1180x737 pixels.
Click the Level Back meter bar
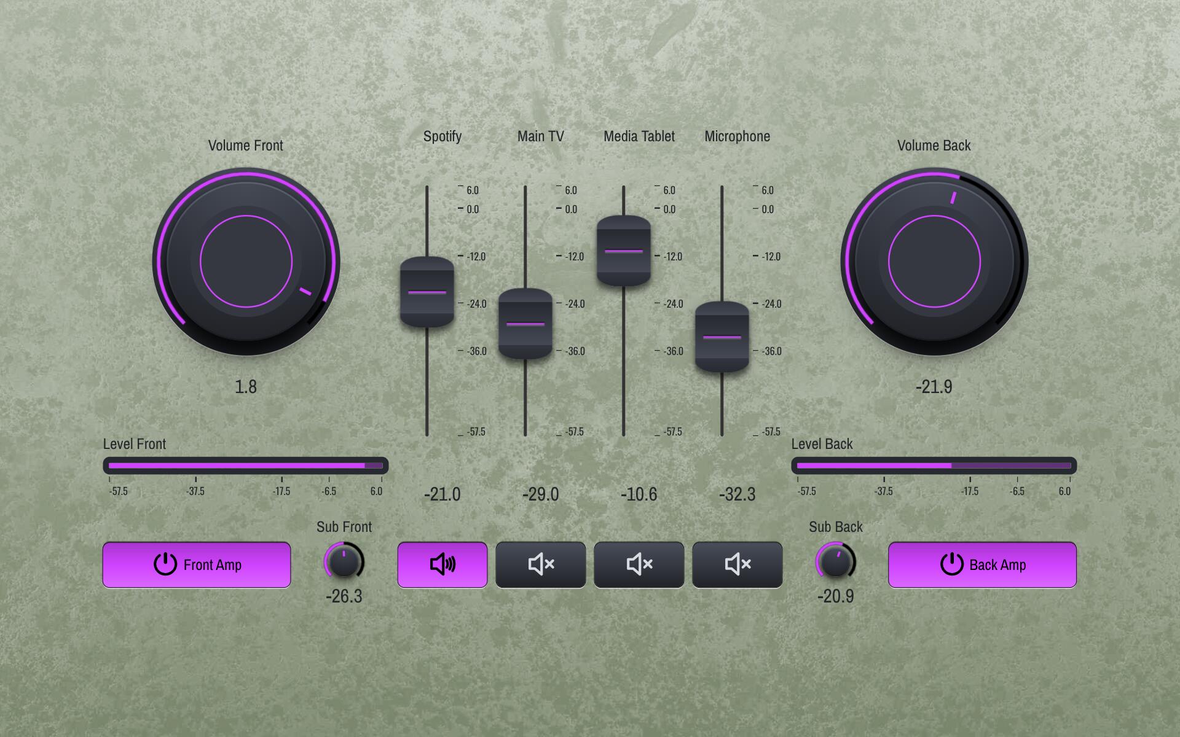click(934, 466)
